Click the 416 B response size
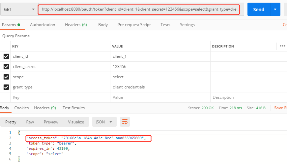The width and height of the screenshot is (287, 164). pyautogui.click(x=261, y=108)
